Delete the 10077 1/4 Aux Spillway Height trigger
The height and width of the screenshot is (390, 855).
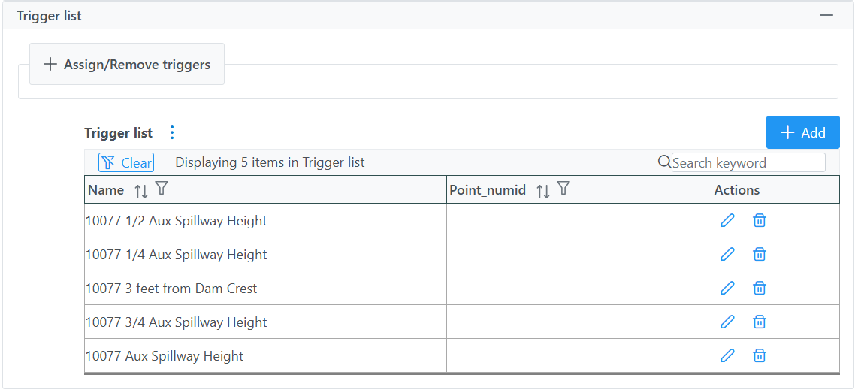759,254
